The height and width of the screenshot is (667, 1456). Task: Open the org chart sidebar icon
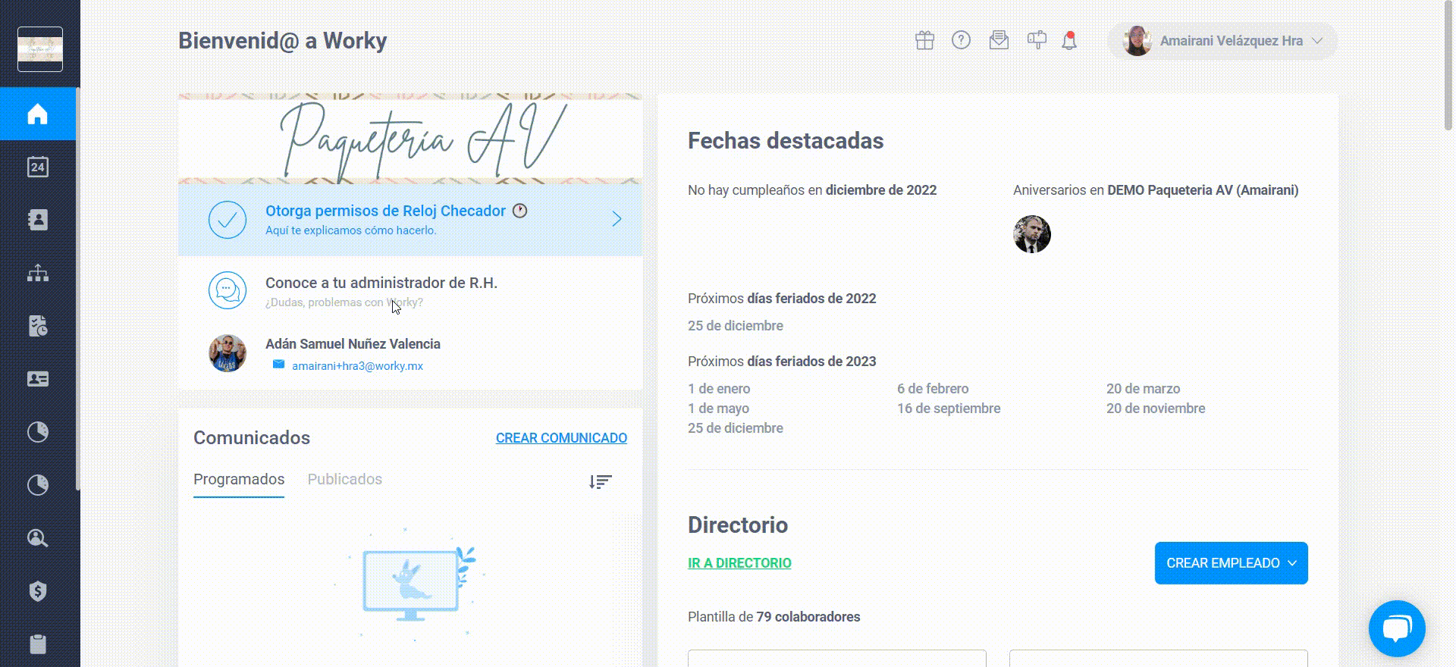(x=38, y=273)
